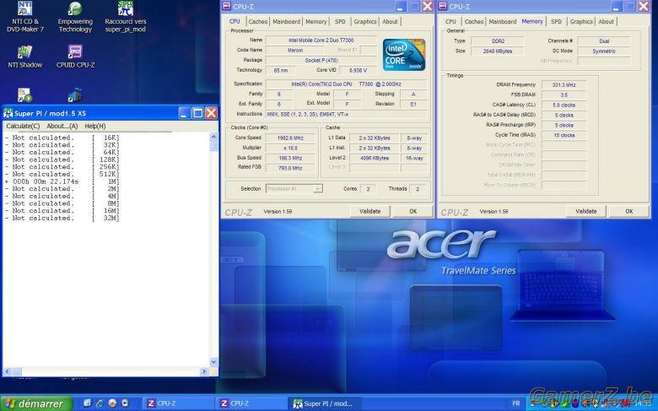Select the CPUID CPU-Z desktop shortcut
Viewport: 658px width, 411px height.
(75, 57)
